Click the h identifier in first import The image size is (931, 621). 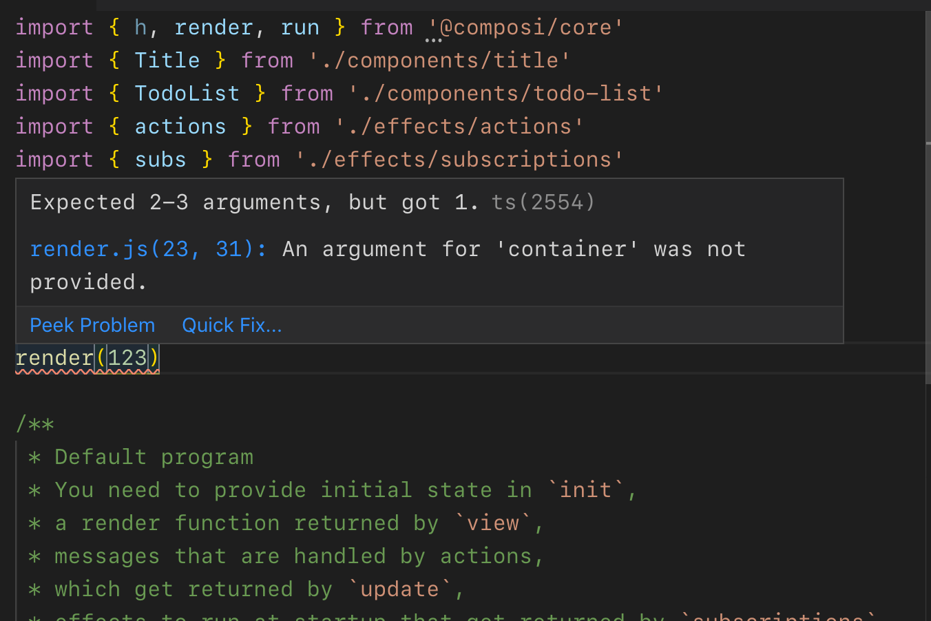140,27
